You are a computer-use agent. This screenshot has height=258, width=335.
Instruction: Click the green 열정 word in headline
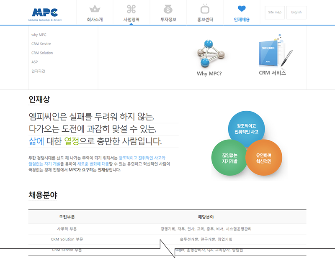[72, 141]
